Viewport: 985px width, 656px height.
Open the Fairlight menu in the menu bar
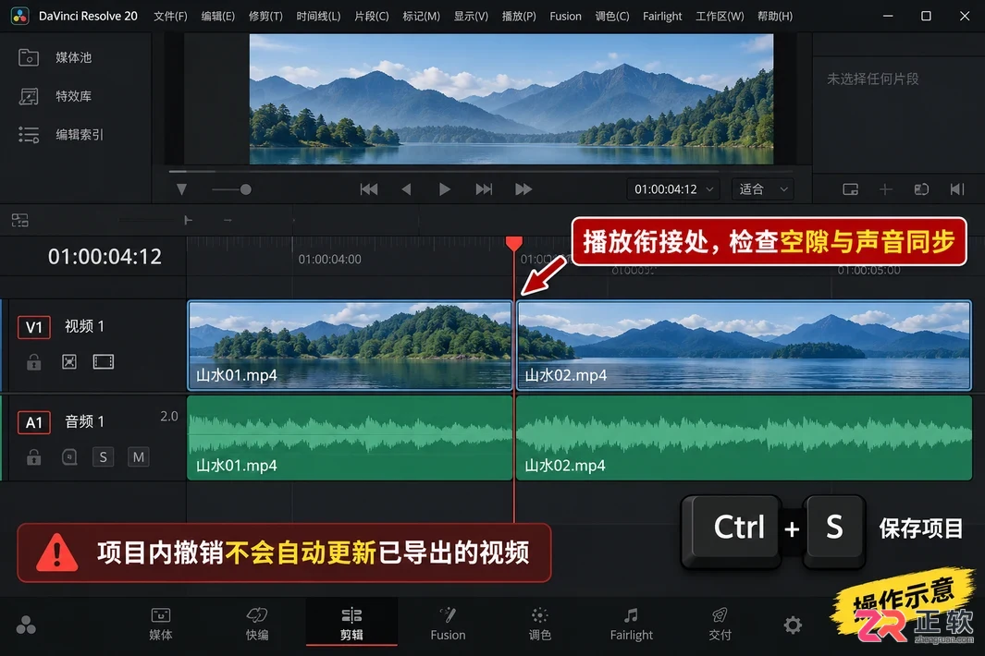[662, 17]
